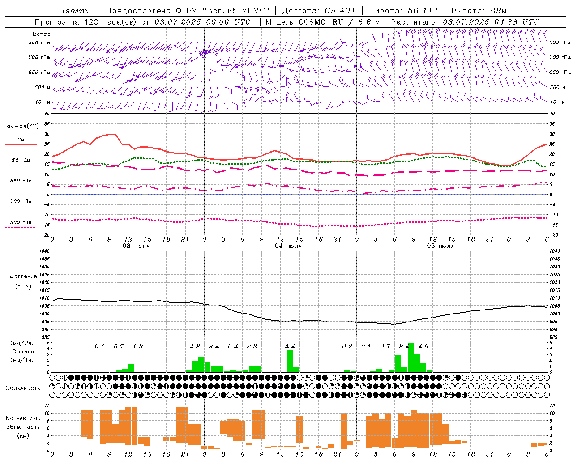
Task: Click the left 850 гПа wind level label
Action: (x=39, y=72)
